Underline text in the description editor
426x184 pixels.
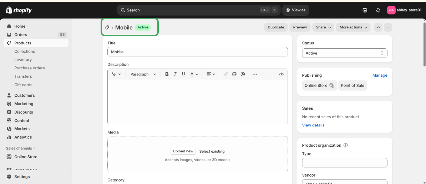click(x=183, y=74)
